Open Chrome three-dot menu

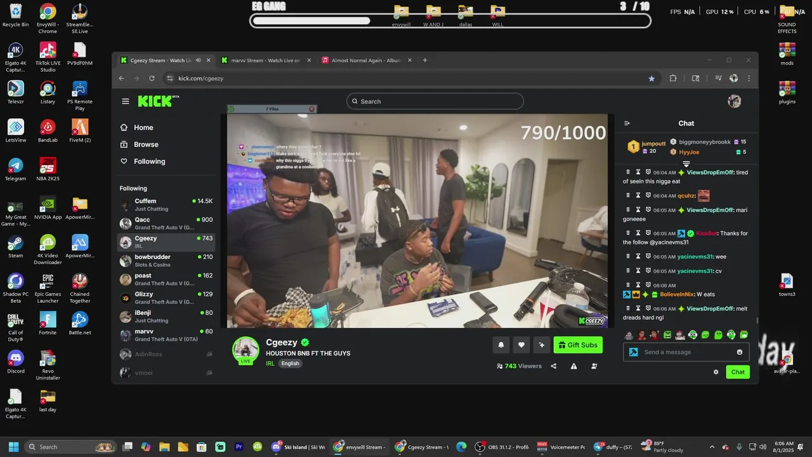tap(749, 78)
